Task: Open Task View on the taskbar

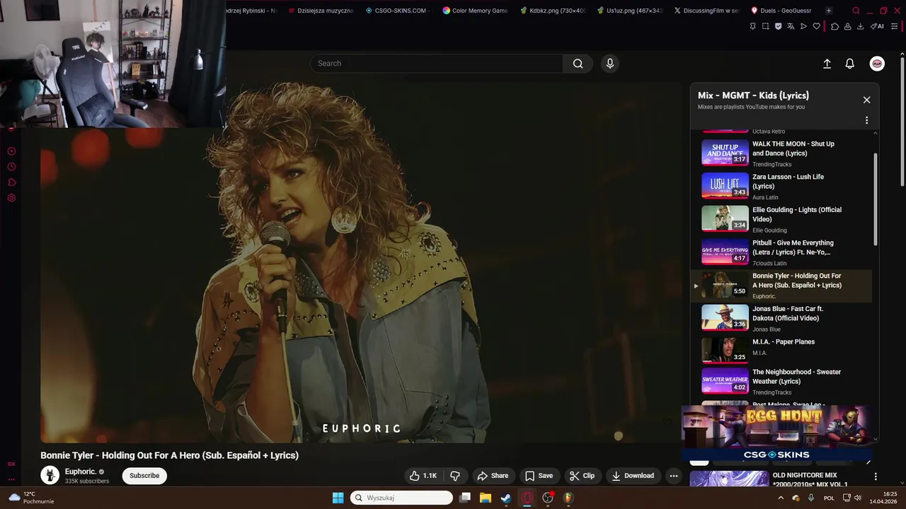Action: click(464, 498)
